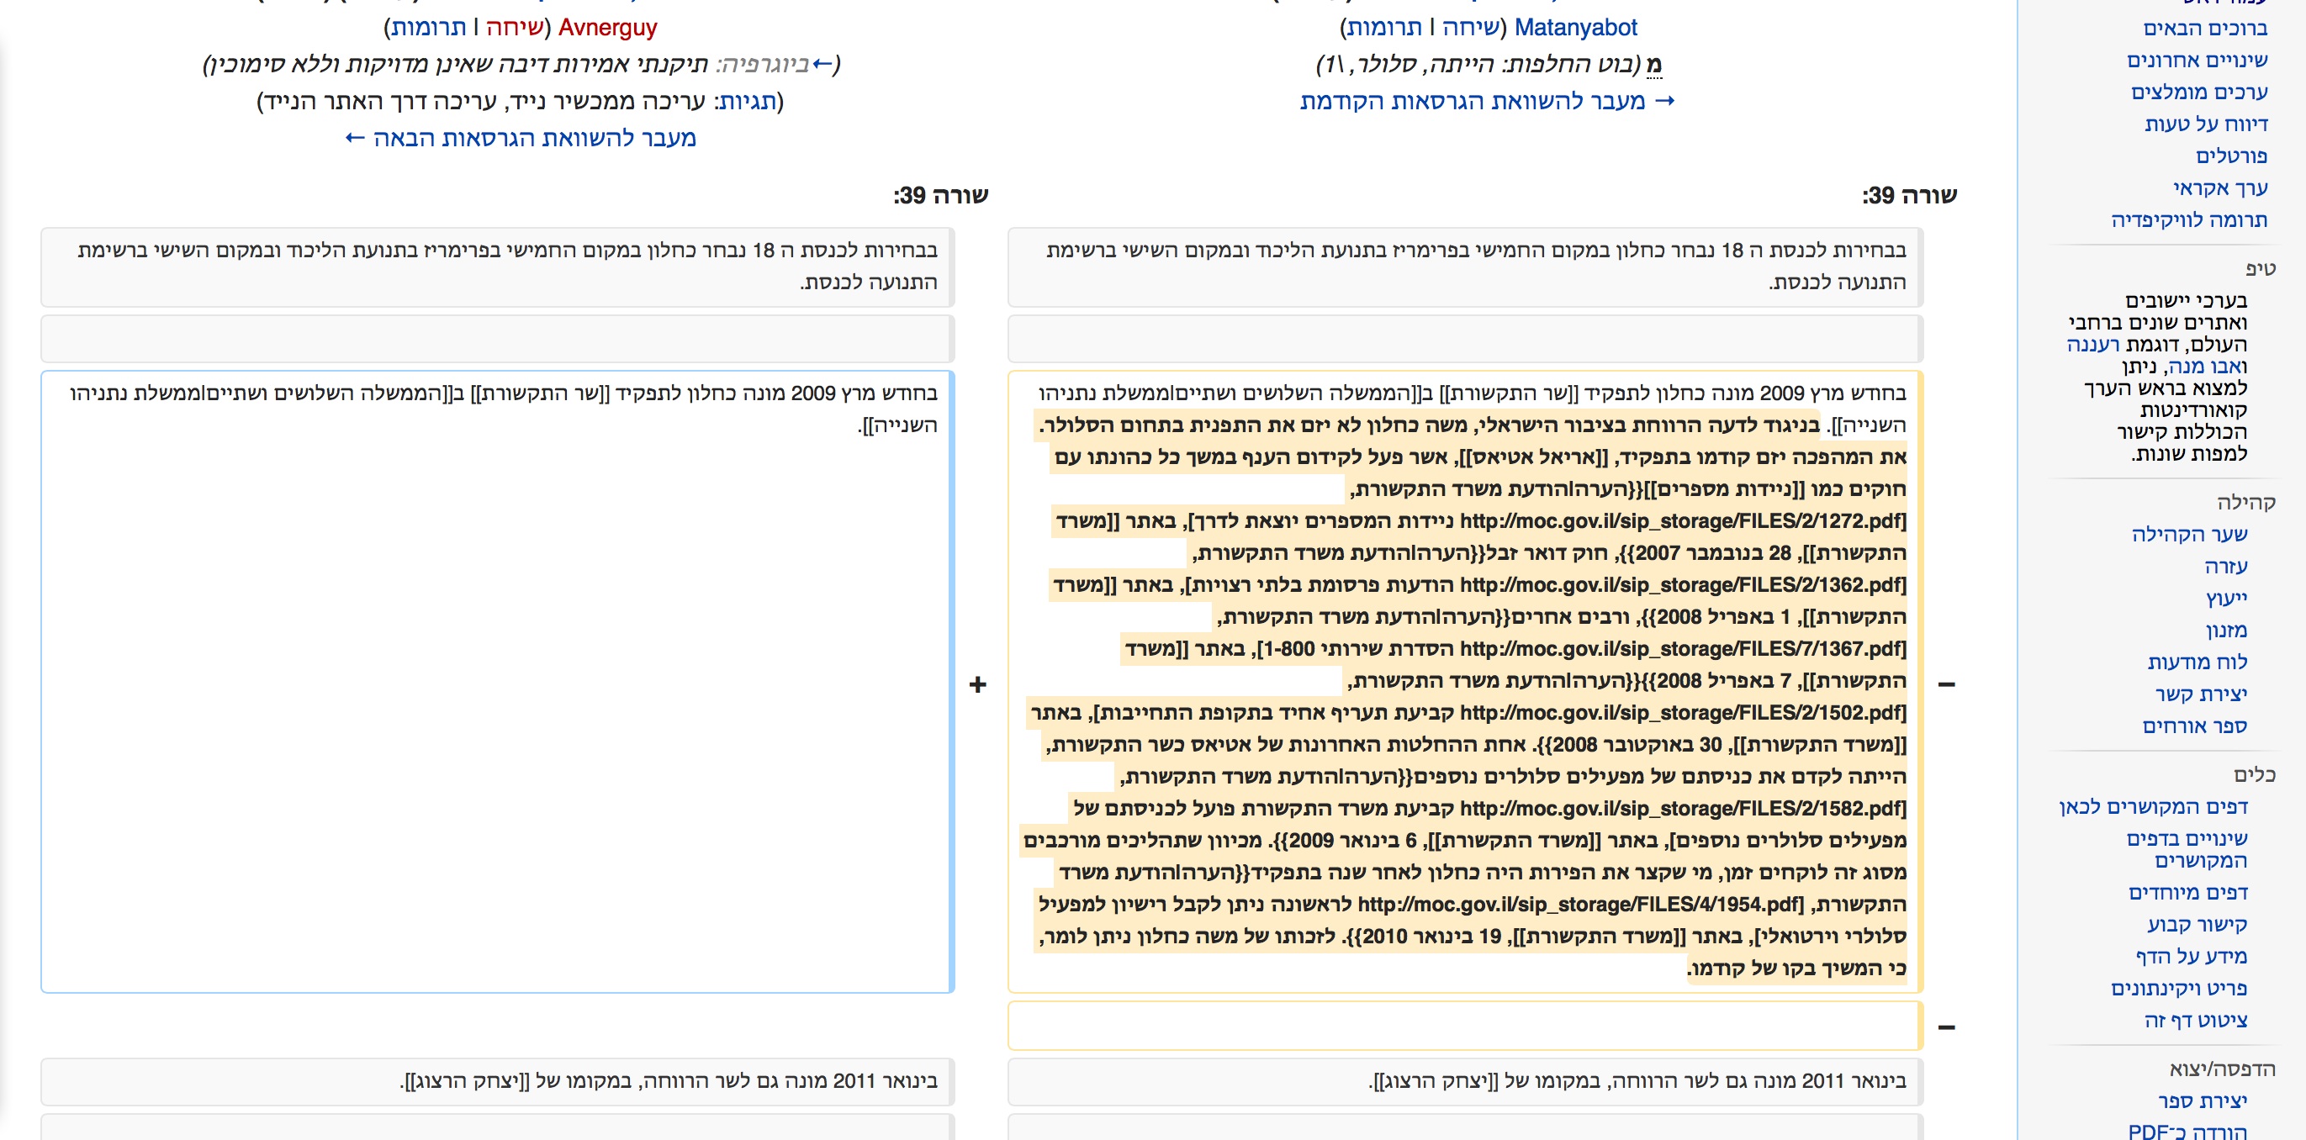Open the Ra'anana (רעננה) example link
Image resolution: width=2306 pixels, height=1140 pixels.
[2092, 345]
